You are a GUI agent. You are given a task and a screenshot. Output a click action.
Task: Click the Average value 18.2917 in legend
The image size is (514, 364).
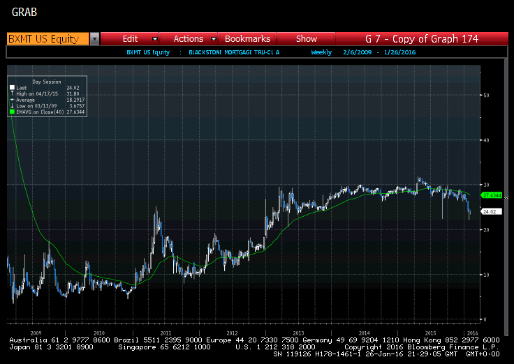point(75,100)
